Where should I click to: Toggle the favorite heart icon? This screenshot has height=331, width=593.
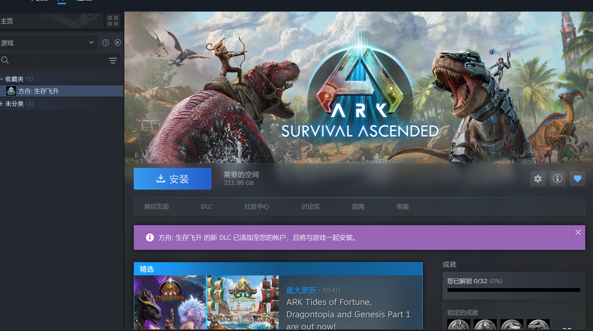coord(578,178)
